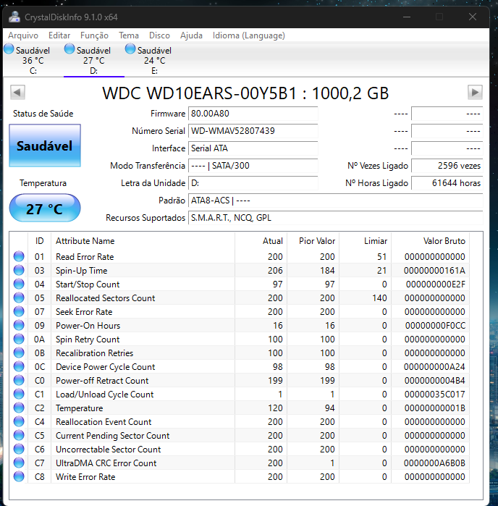Open the Disco menu
This screenshot has height=506, width=498.
click(x=159, y=35)
